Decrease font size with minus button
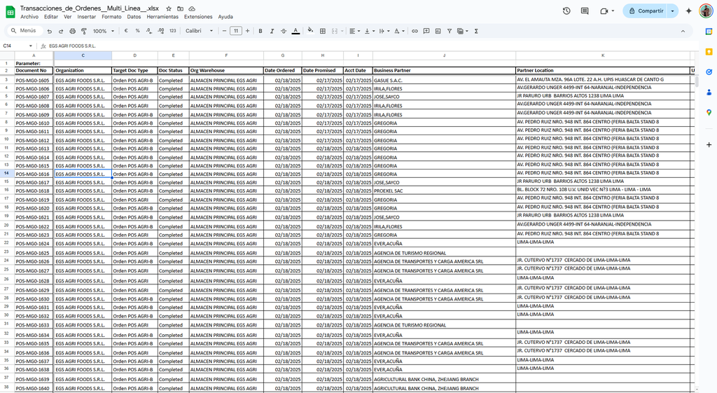 click(x=224, y=31)
